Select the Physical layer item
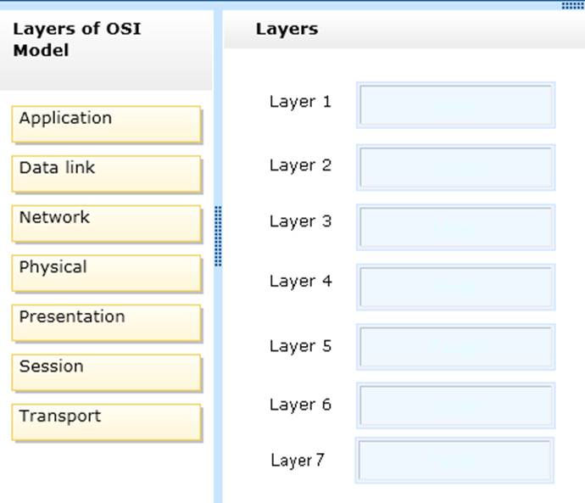The height and width of the screenshot is (503, 585). (106, 273)
